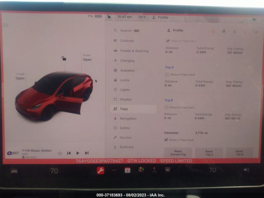Open the colorful Toybox app icon
Viewport: 264px width, 198px height.
tap(141, 170)
